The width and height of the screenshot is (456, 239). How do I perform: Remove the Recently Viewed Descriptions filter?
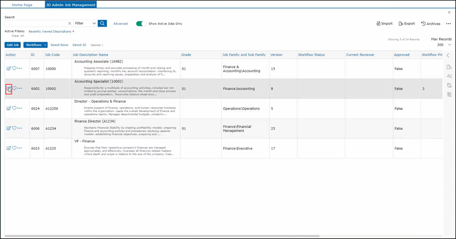pos(73,31)
